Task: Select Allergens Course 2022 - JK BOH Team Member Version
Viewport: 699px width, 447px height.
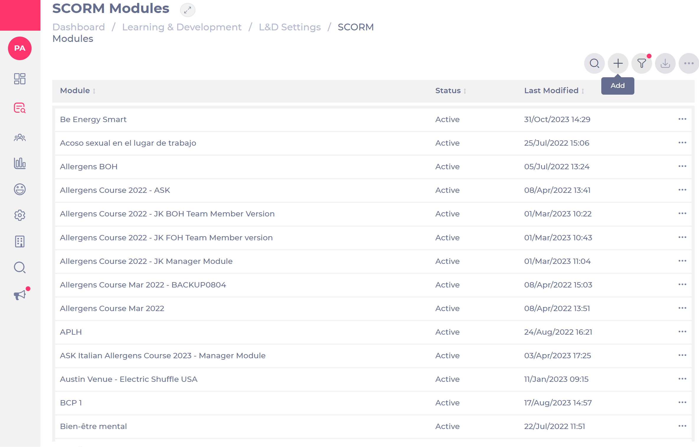Action: (x=167, y=214)
